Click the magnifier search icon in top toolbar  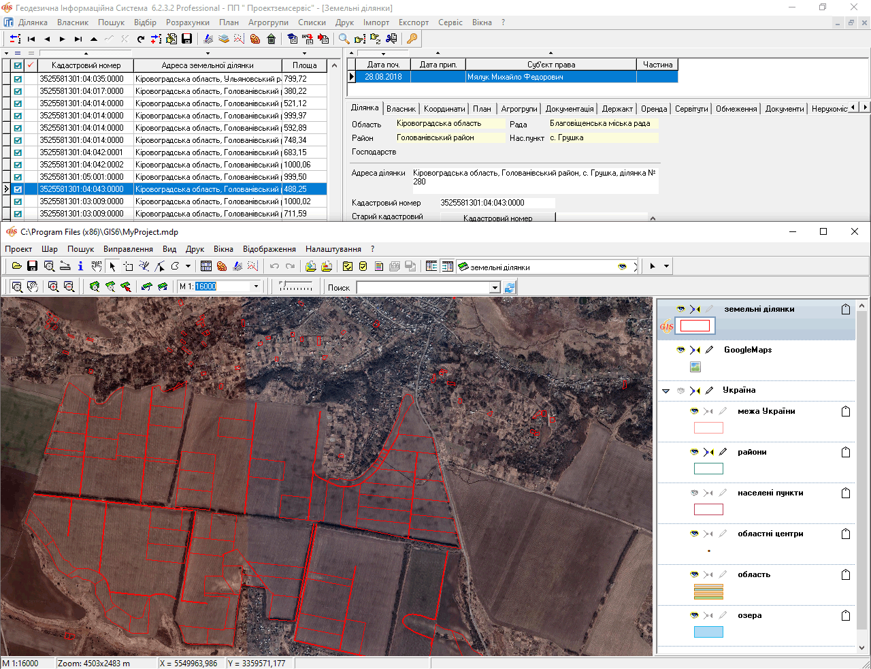[344, 39]
